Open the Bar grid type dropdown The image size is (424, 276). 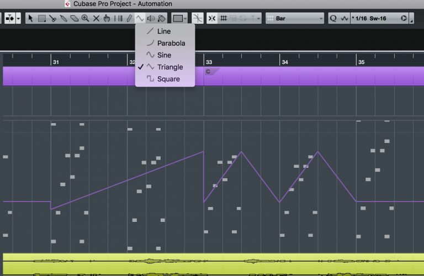coord(295,18)
